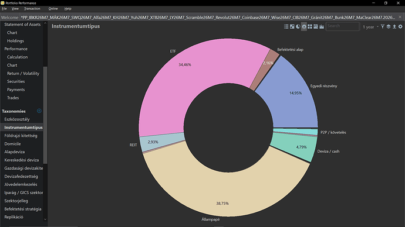Click the sidebar scroll up arrow
Viewport: 405px width, 227px height.
tap(45, 23)
